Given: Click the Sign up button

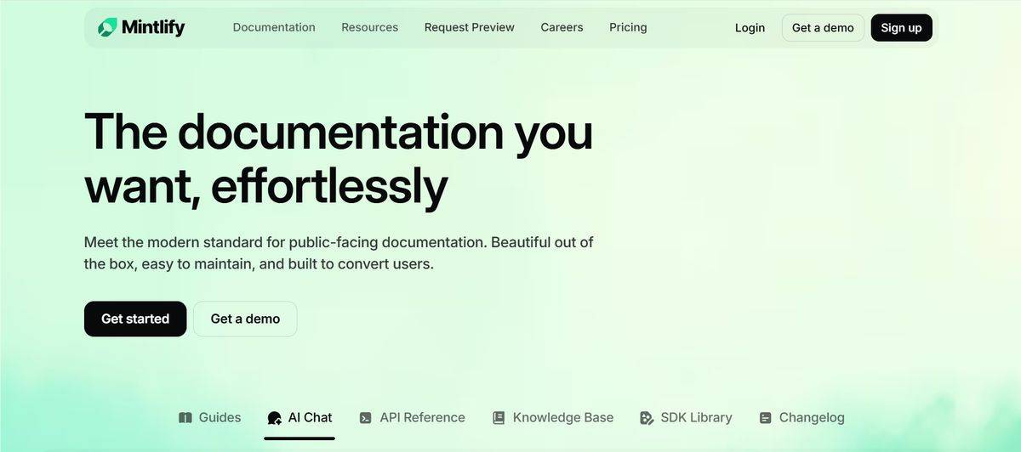Looking at the screenshot, I should pos(901,28).
